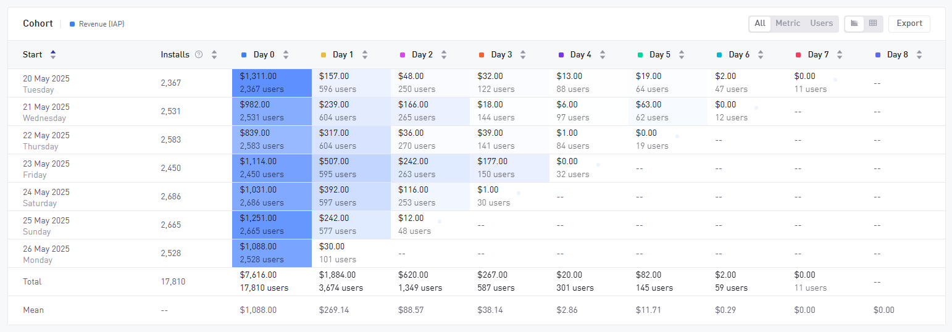The image size is (952, 332).
Task: Click the $7,616.00 total Day 0 cell
Action: (x=272, y=281)
